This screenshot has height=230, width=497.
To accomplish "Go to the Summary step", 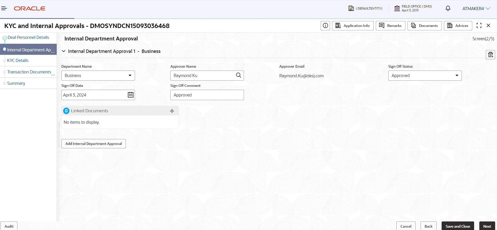I will 16,83.
